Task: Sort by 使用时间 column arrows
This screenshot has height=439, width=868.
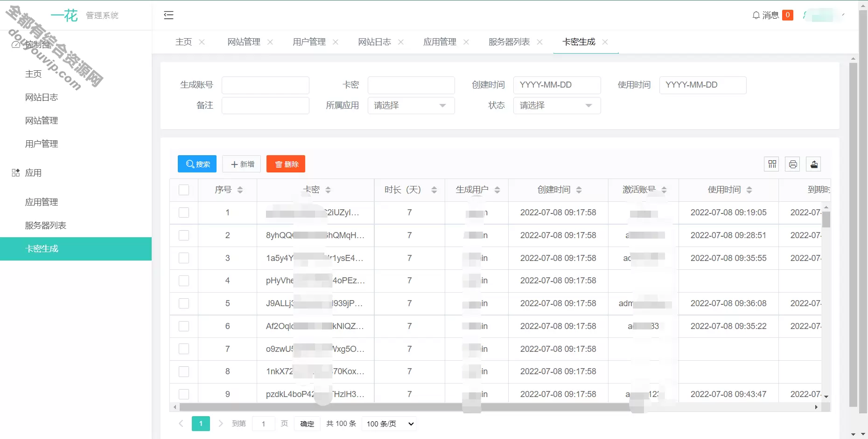Action: point(749,190)
